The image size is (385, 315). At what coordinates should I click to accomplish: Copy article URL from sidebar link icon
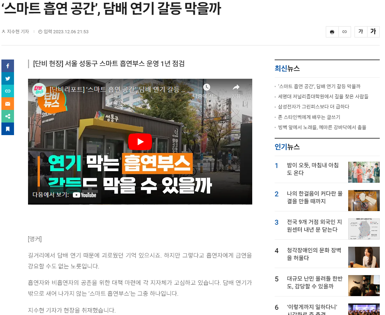tap(8, 91)
